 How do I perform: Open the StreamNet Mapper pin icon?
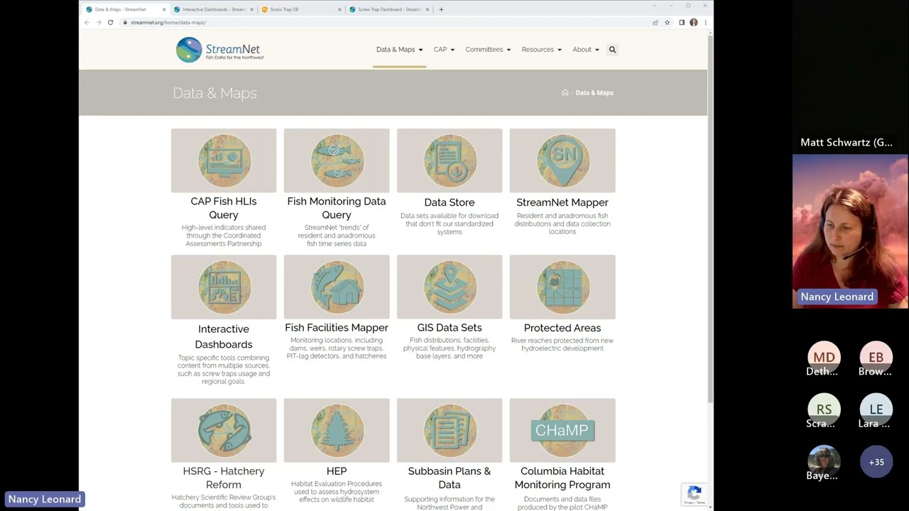562,160
